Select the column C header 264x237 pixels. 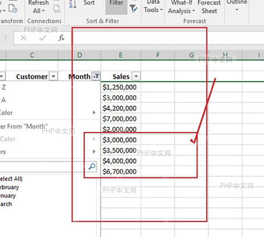click(x=32, y=55)
